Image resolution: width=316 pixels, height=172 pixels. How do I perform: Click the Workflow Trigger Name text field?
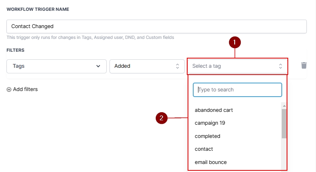pos(157,26)
